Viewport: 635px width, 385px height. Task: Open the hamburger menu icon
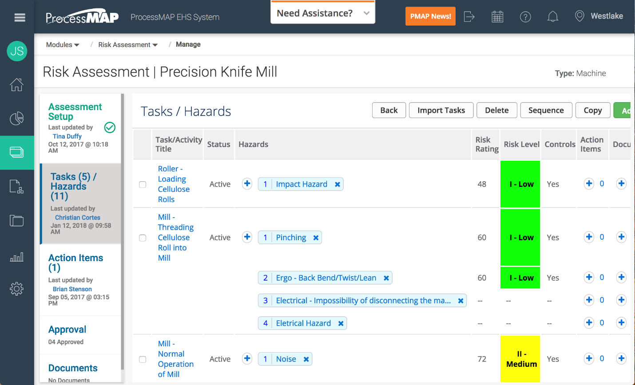[x=20, y=17]
